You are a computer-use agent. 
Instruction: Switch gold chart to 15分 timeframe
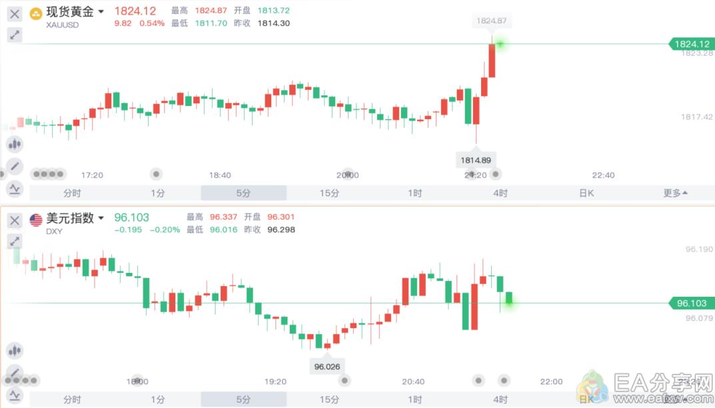point(329,193)
